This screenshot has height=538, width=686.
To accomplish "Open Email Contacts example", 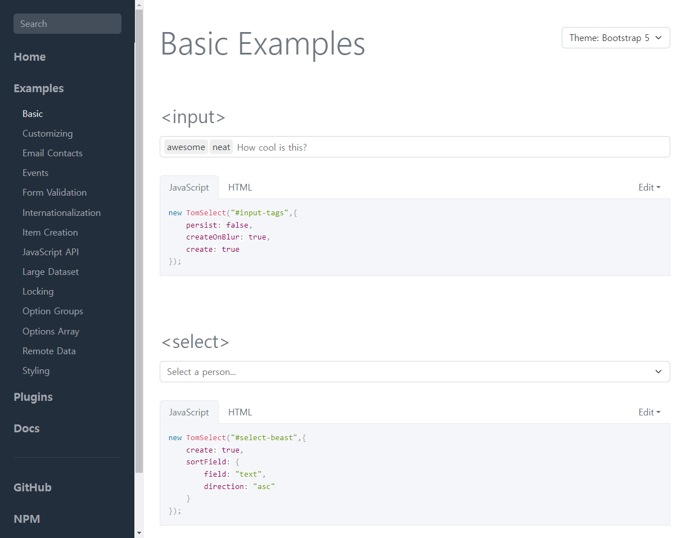I will pos(52,153).
